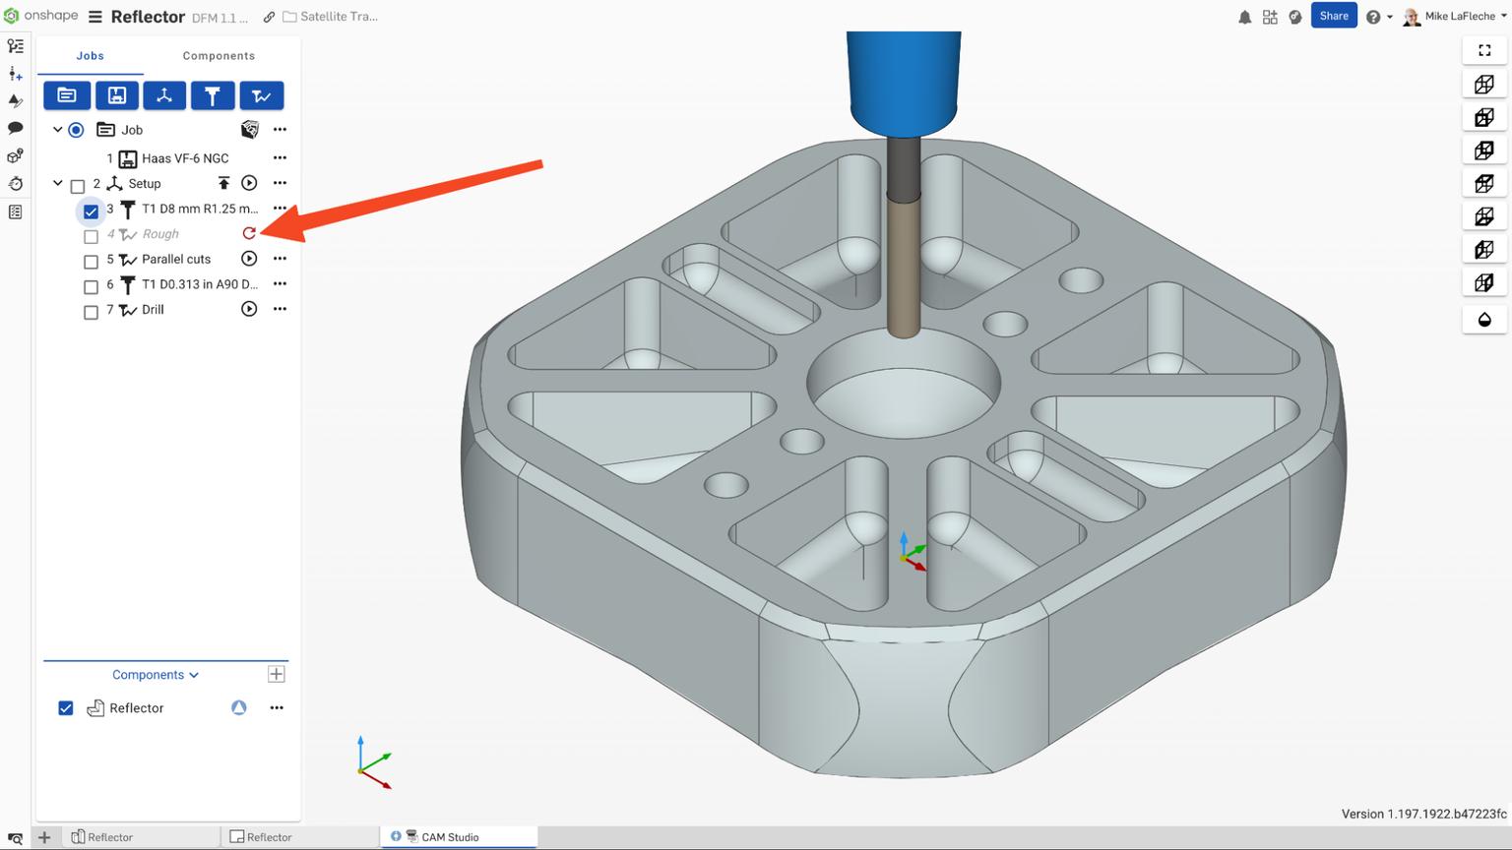Open the comments panel in the left sidebar

[x=15, y=127]
